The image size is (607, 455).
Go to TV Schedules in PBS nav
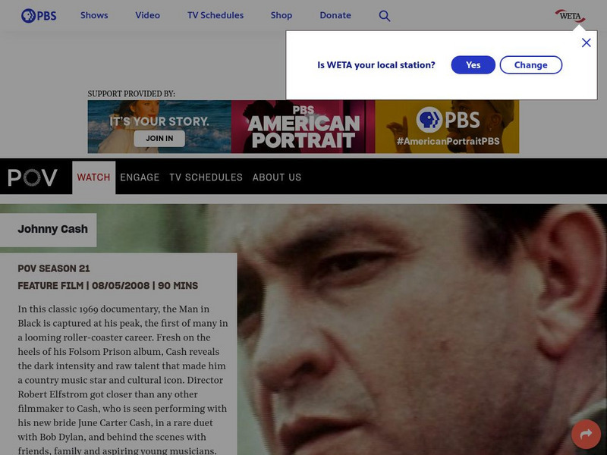tap(215, 15)
